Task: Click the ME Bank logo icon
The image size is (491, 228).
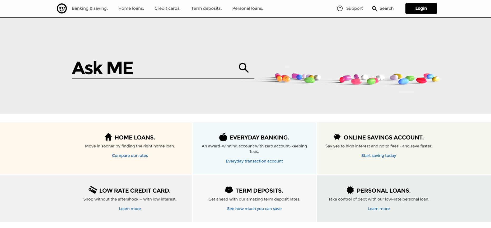Action: [62, 8]
